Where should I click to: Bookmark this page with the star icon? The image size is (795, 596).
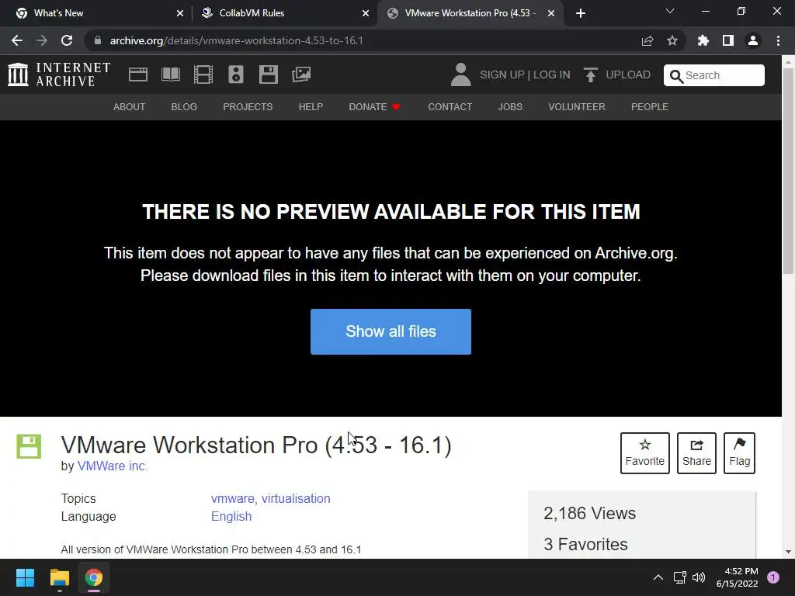coord(672,40)
